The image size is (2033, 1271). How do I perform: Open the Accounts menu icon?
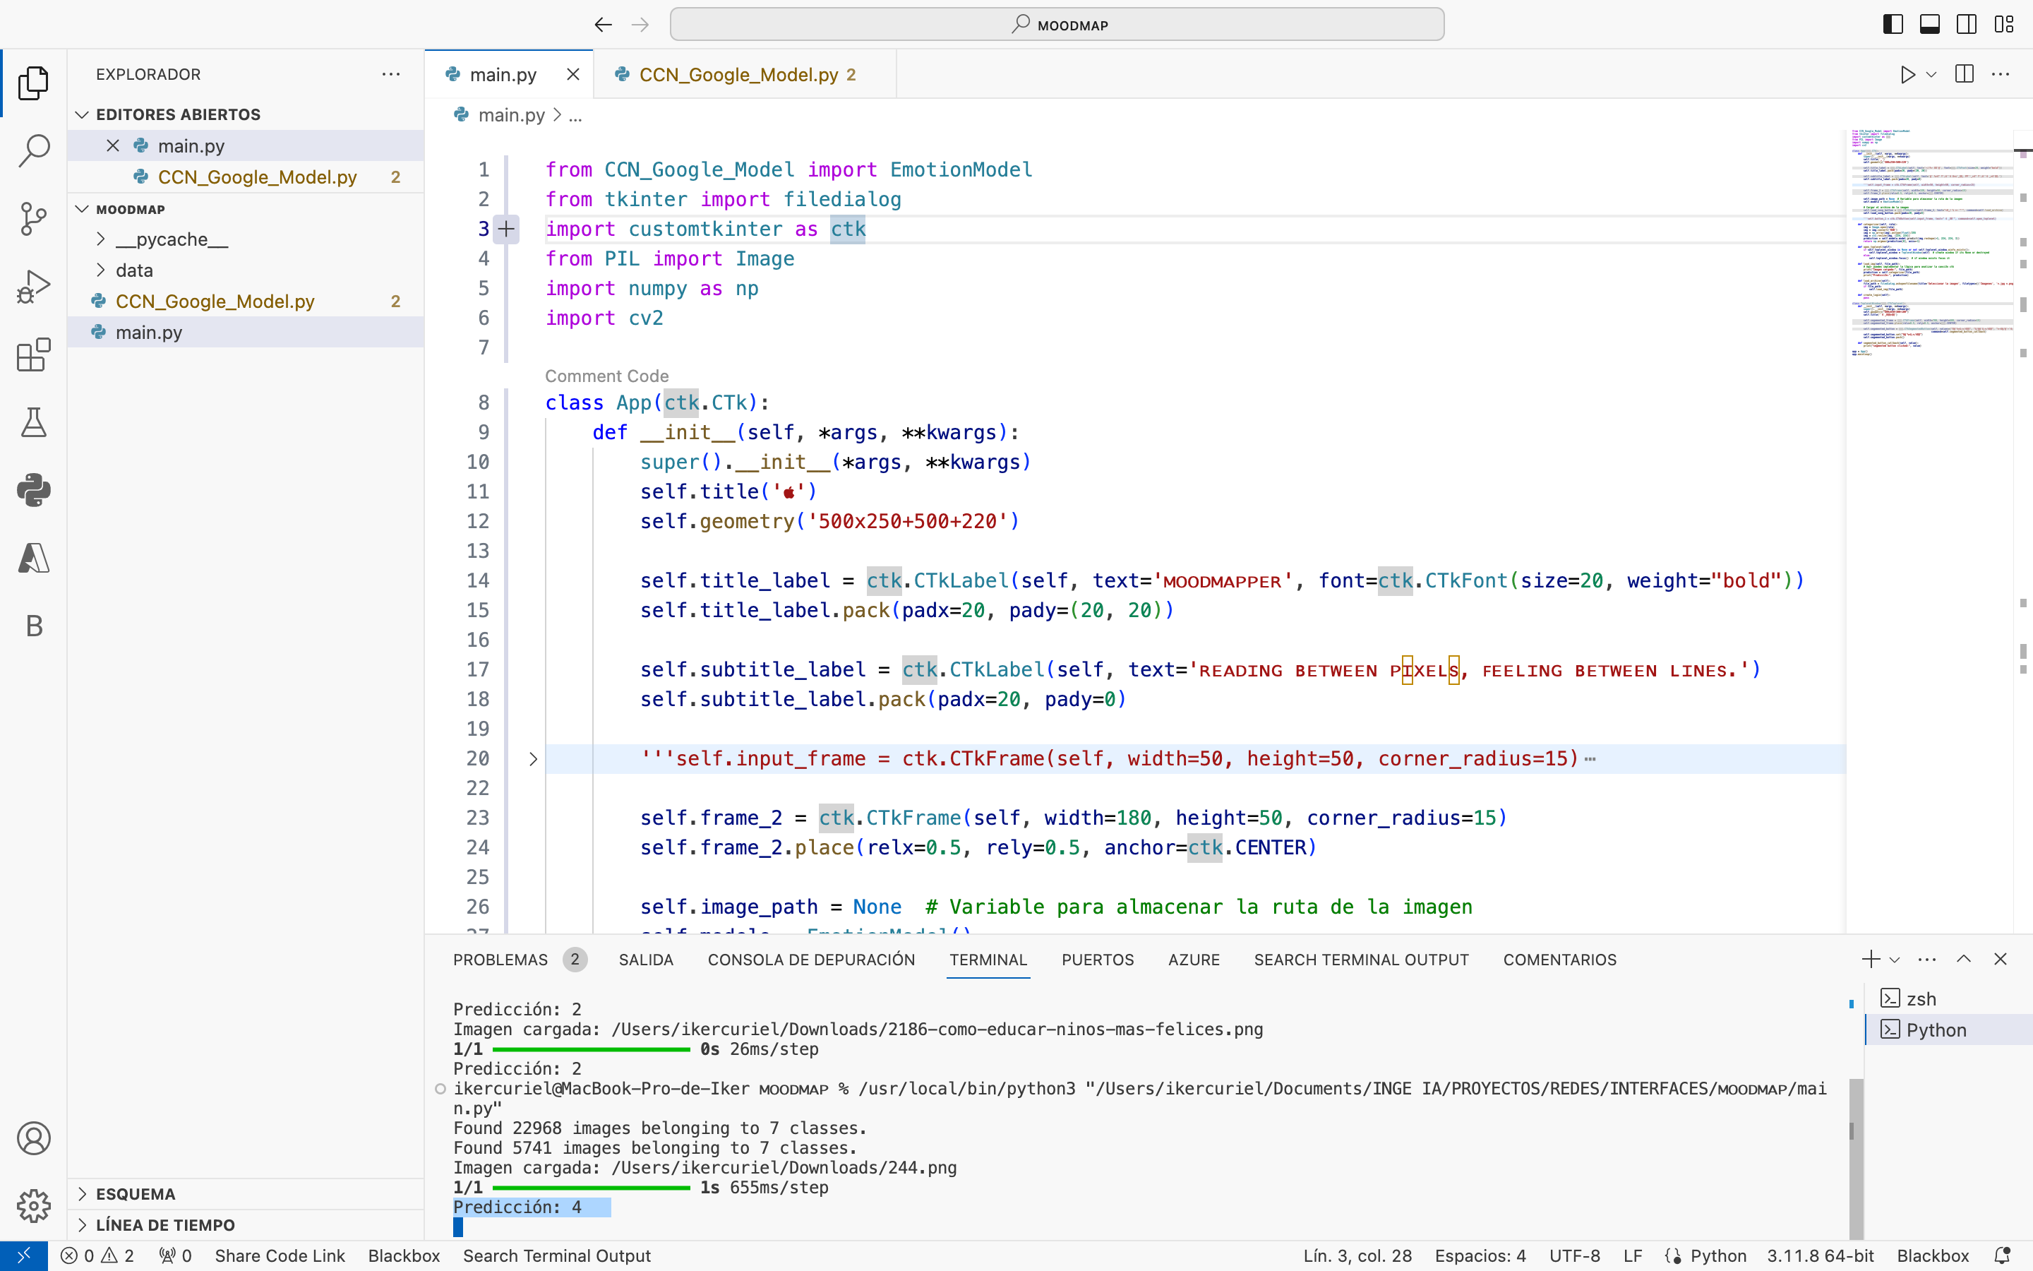34,1138
